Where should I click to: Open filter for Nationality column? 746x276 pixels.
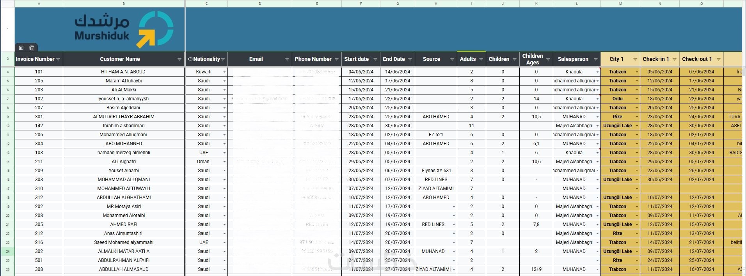tap(223, 59)
